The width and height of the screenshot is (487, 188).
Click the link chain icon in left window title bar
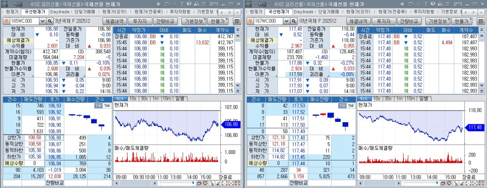pos(175,4)
